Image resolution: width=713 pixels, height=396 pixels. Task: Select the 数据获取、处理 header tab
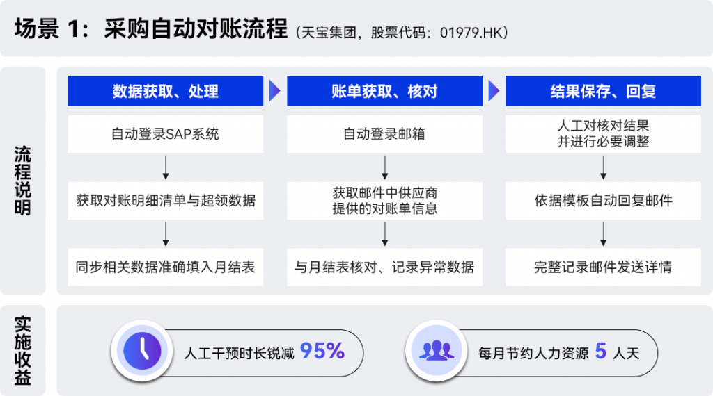(x=166, y=91)
